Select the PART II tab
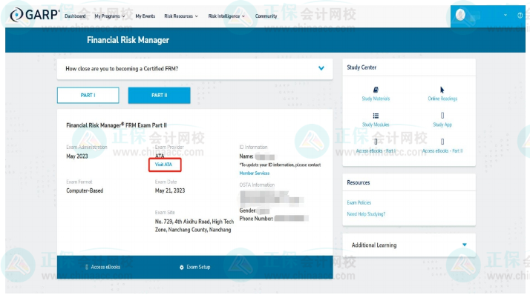The width and height of the screenshot is (530, 295). click(x=159, y=95)
